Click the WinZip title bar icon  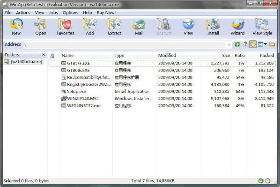point(6,5)
